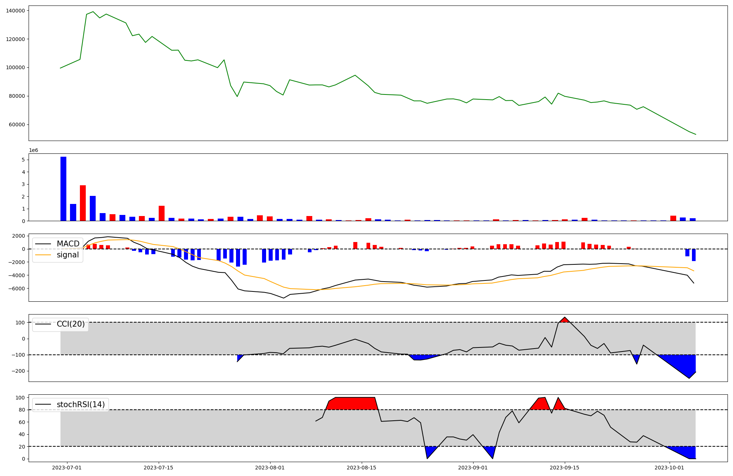Click the 60000 price axis label
733x476 pixels.
pyautogui.click(x=17, y=124)
